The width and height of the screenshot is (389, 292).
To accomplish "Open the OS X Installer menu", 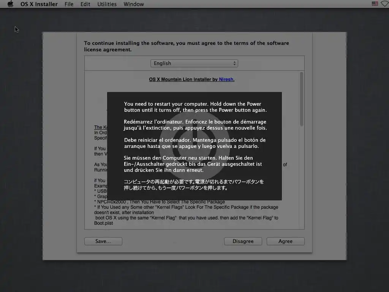I will pos(39,4).
